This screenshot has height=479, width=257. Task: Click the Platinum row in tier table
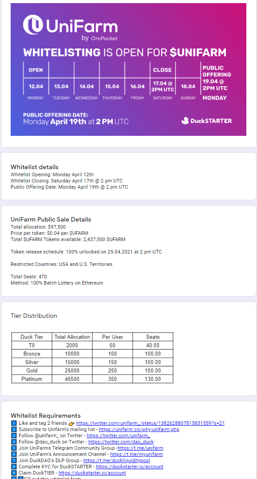click(x=92, y=379)
